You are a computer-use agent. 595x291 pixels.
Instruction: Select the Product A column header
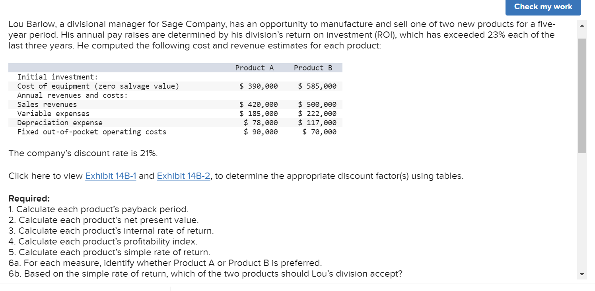click(254, 68)
